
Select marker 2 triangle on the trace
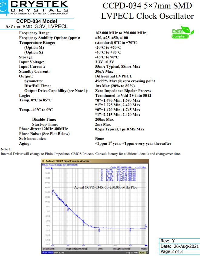(x=68, y=209)
